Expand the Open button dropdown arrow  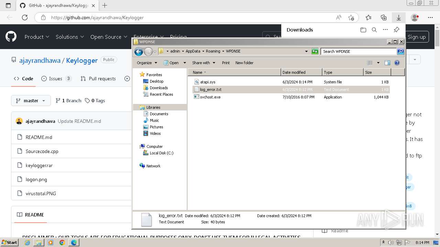coord(185,63)
